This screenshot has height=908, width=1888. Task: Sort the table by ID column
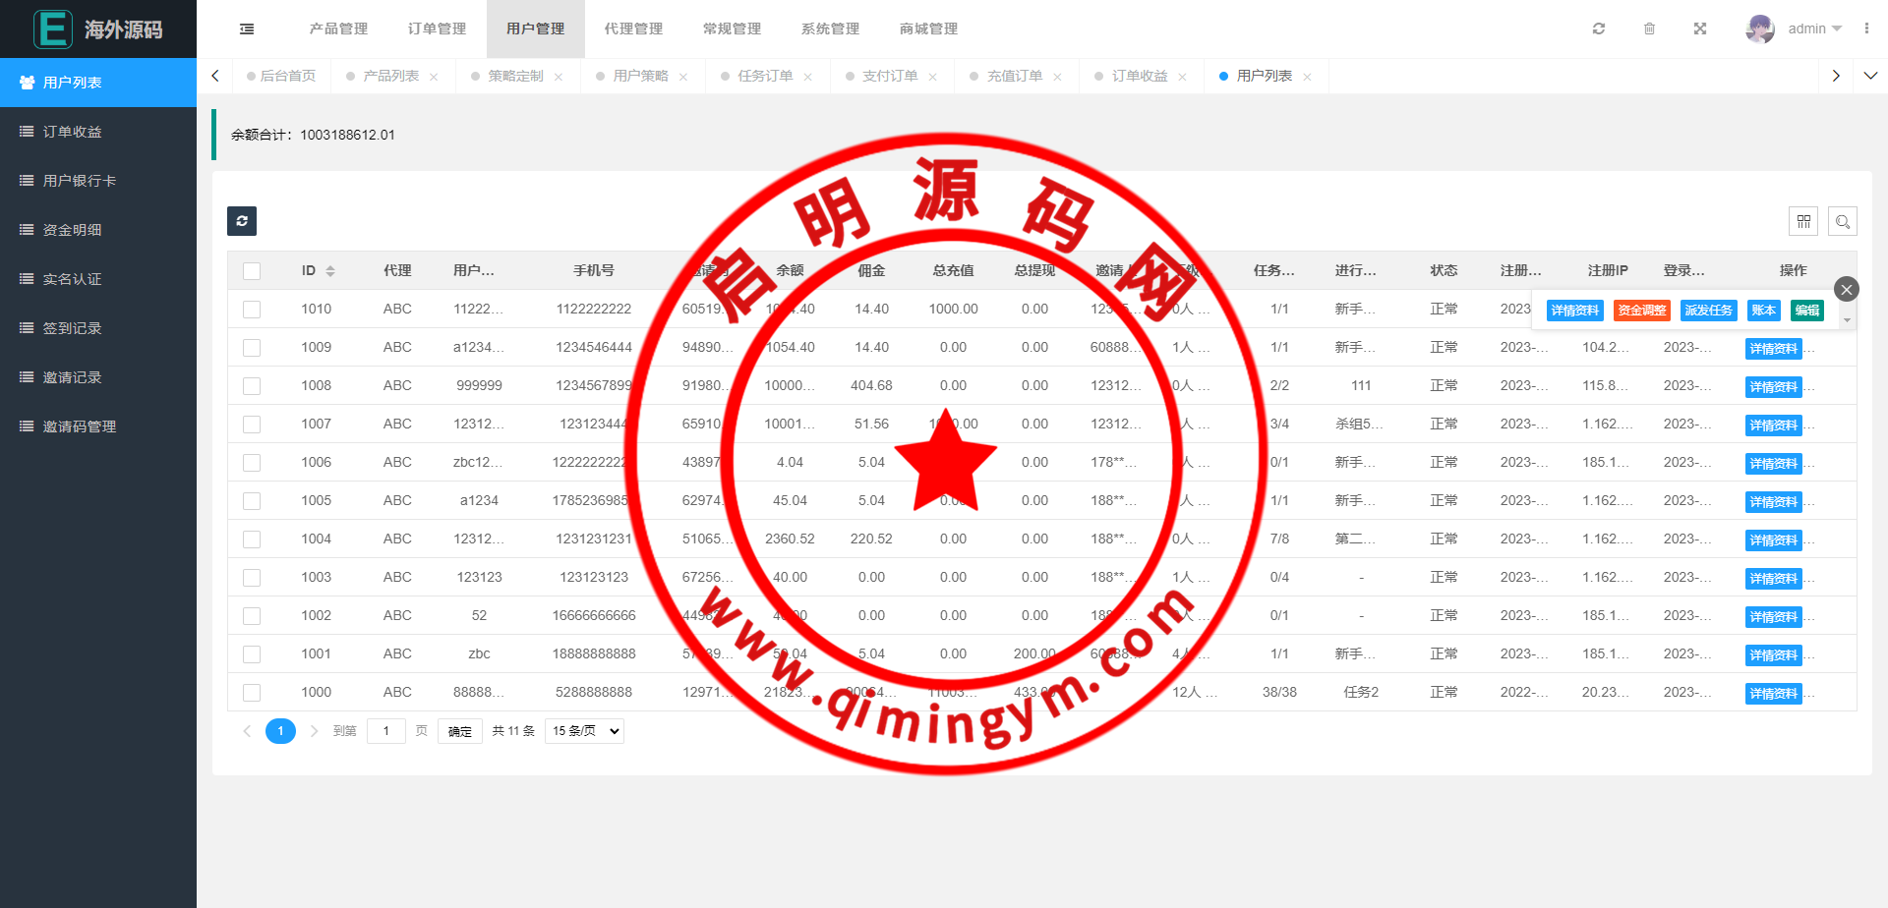(x=330, y=271)
